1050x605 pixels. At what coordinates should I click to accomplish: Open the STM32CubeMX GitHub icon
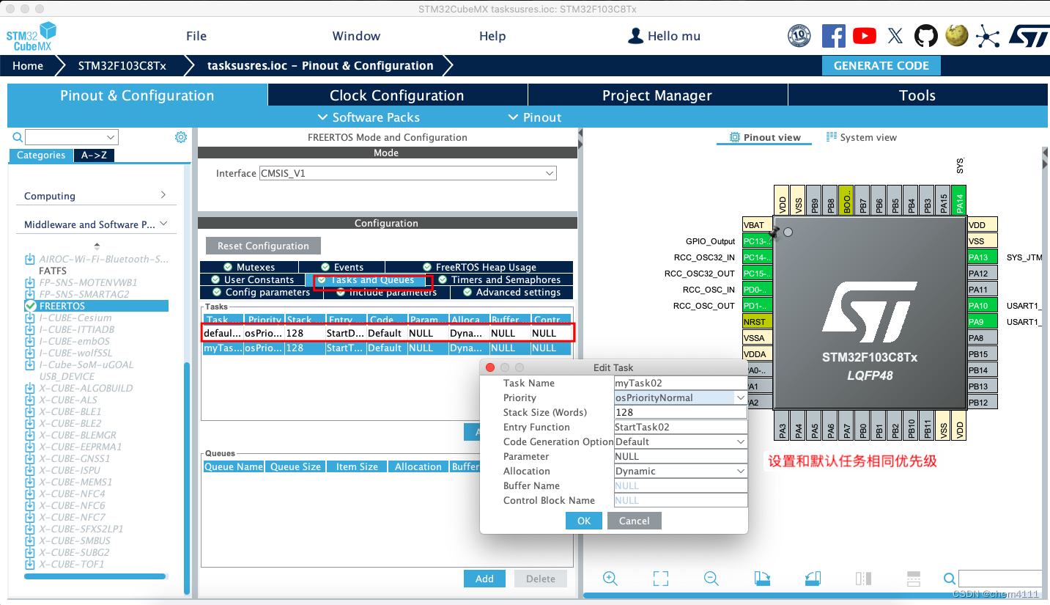tap(925, 35)
